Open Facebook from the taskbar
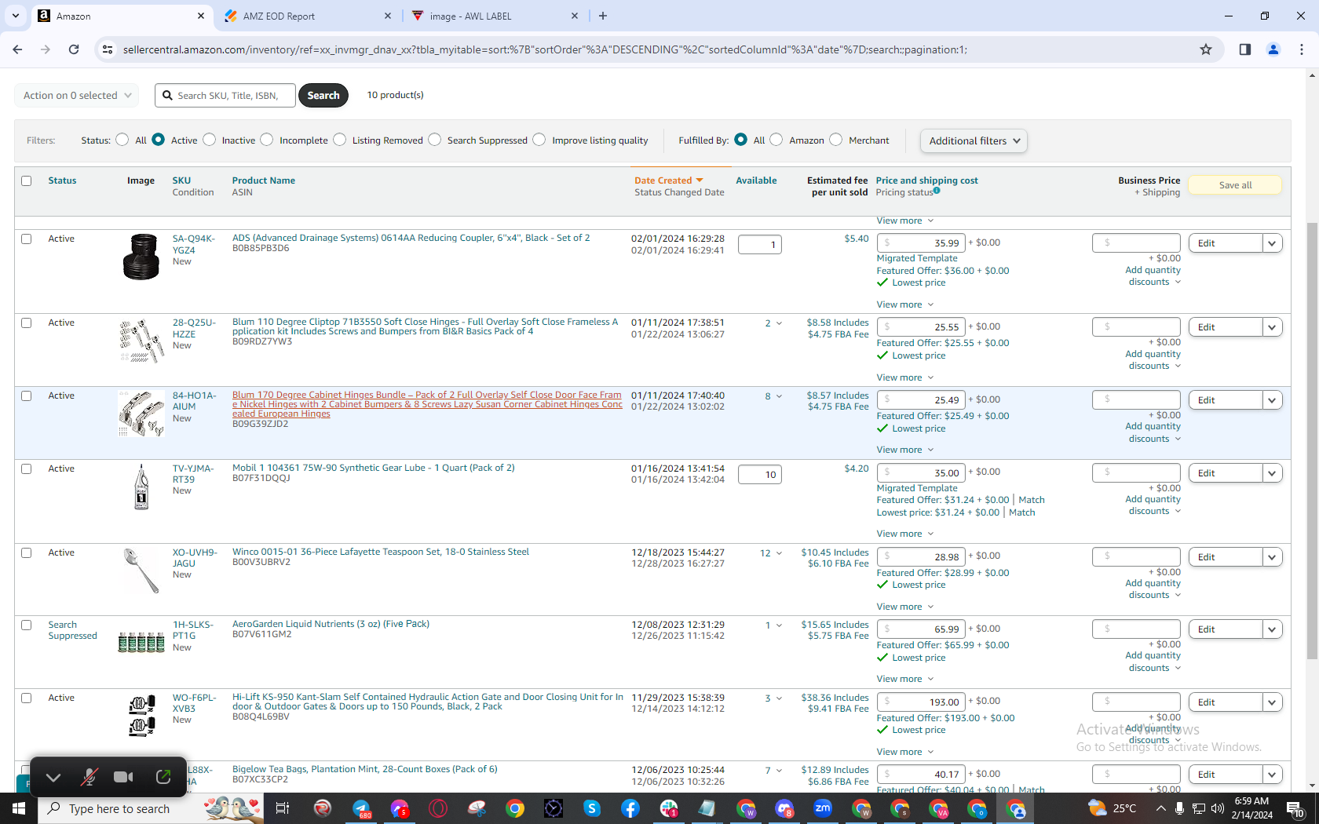Image resolution: width=1319 pixels, height=824 pixels. [630, 808]
